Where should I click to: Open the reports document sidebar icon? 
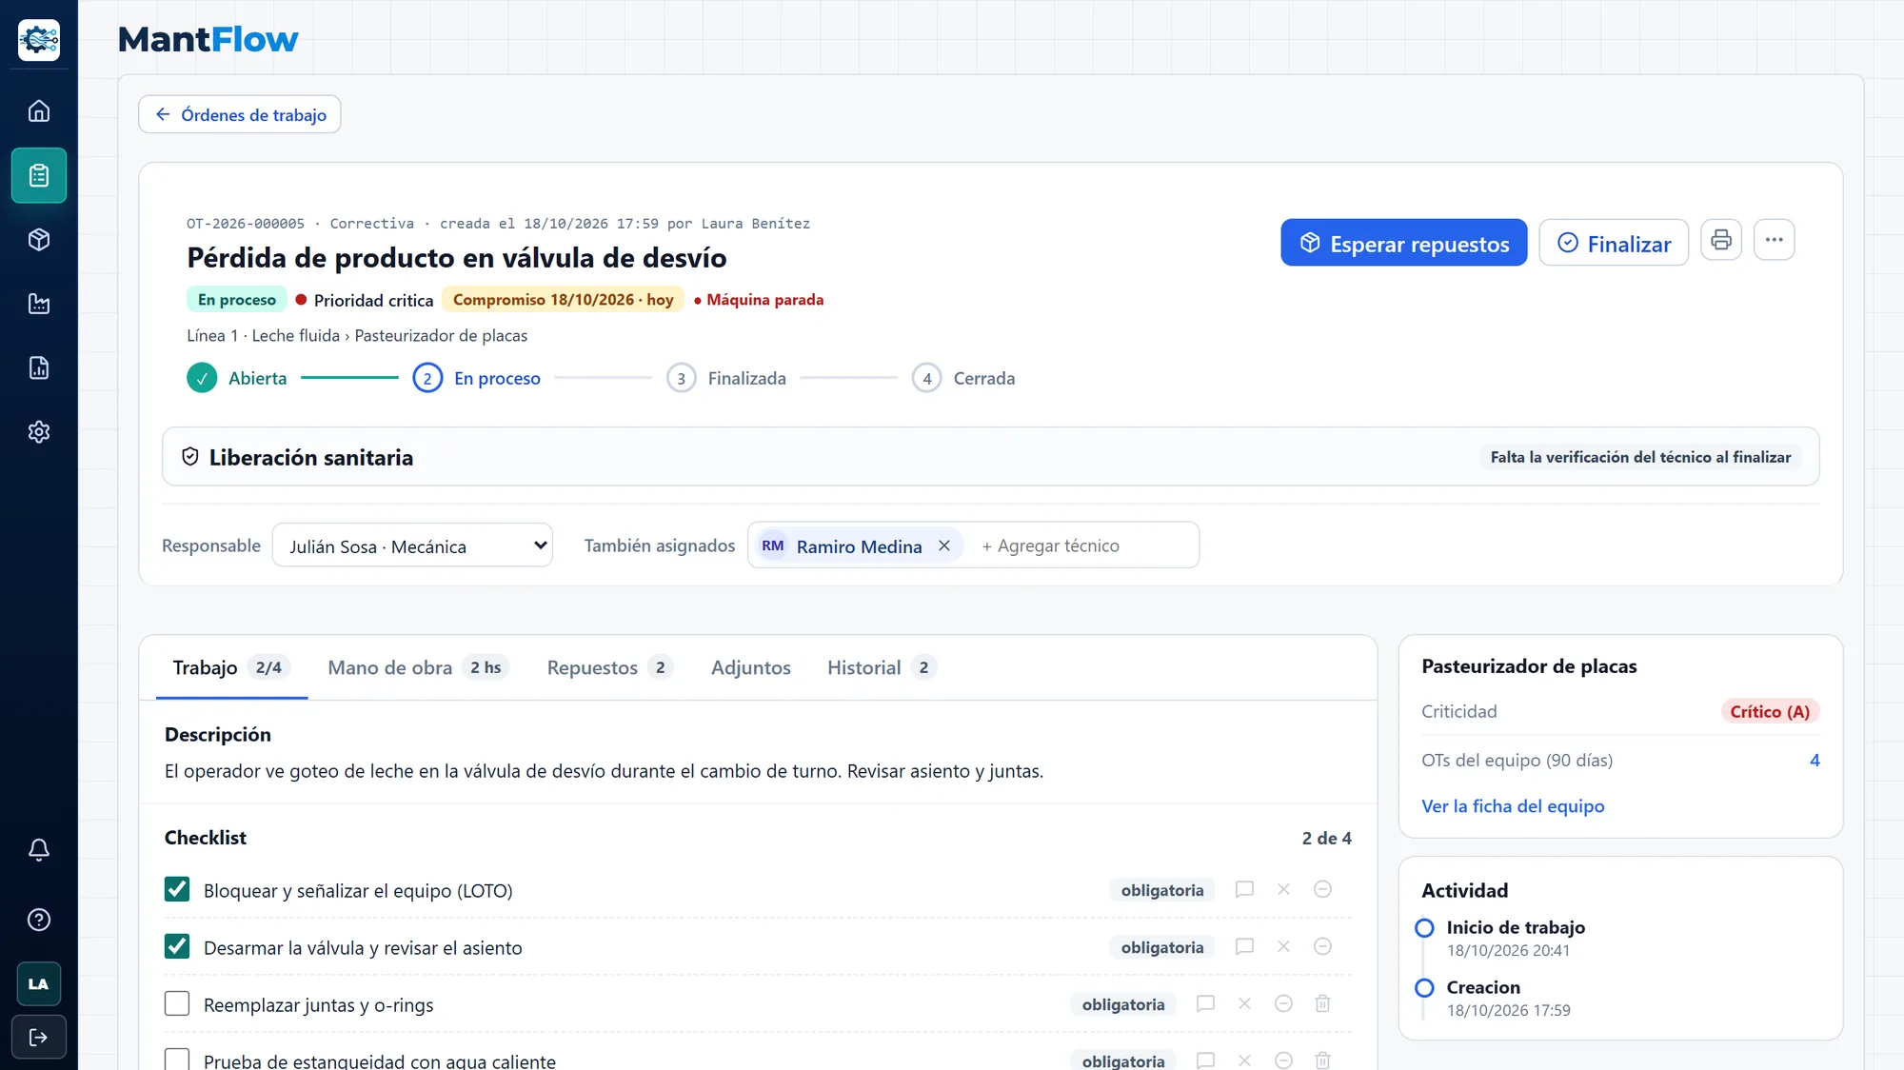(39, 367)
